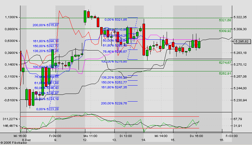The height and width of the screenshot is (145, 252).
Task: Click the 5.309,30 right axis price
Action: [x=240, y=29]
